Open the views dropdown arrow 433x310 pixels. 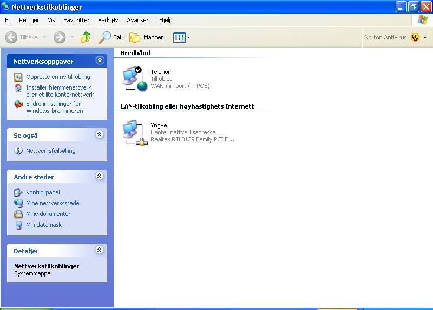tap(188, 37)
